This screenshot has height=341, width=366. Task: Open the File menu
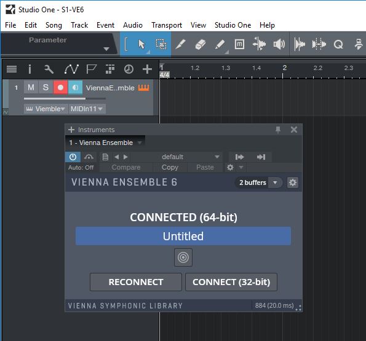[10, 25]
